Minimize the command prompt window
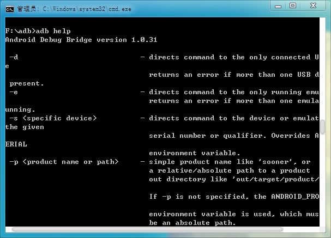331x238 pixels. (x=278, y=5)
